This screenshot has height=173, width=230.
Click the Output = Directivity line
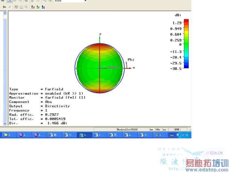coord(39,106)
